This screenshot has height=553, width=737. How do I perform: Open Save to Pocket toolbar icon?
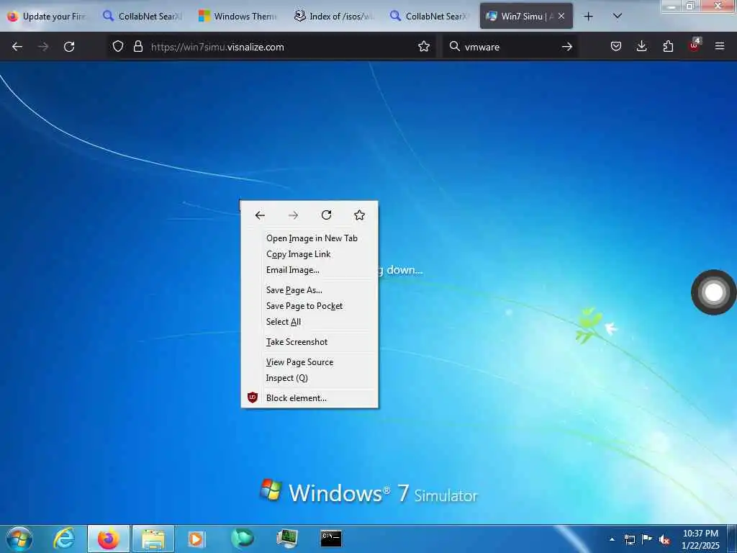click(616, 47)
